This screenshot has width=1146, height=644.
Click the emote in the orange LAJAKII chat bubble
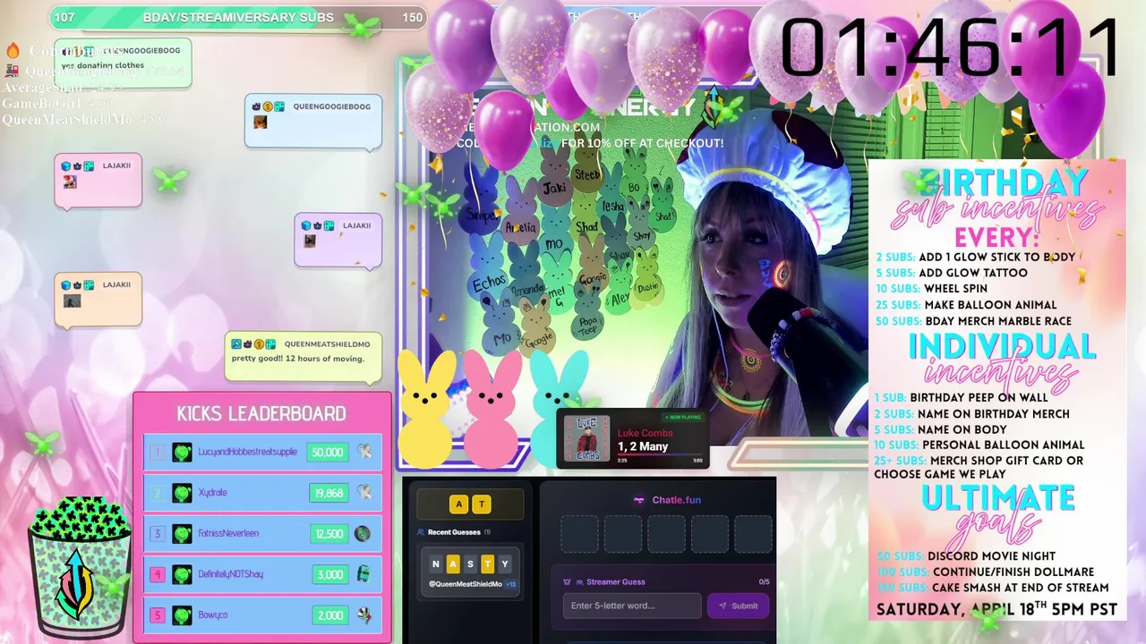coord(72,301)
